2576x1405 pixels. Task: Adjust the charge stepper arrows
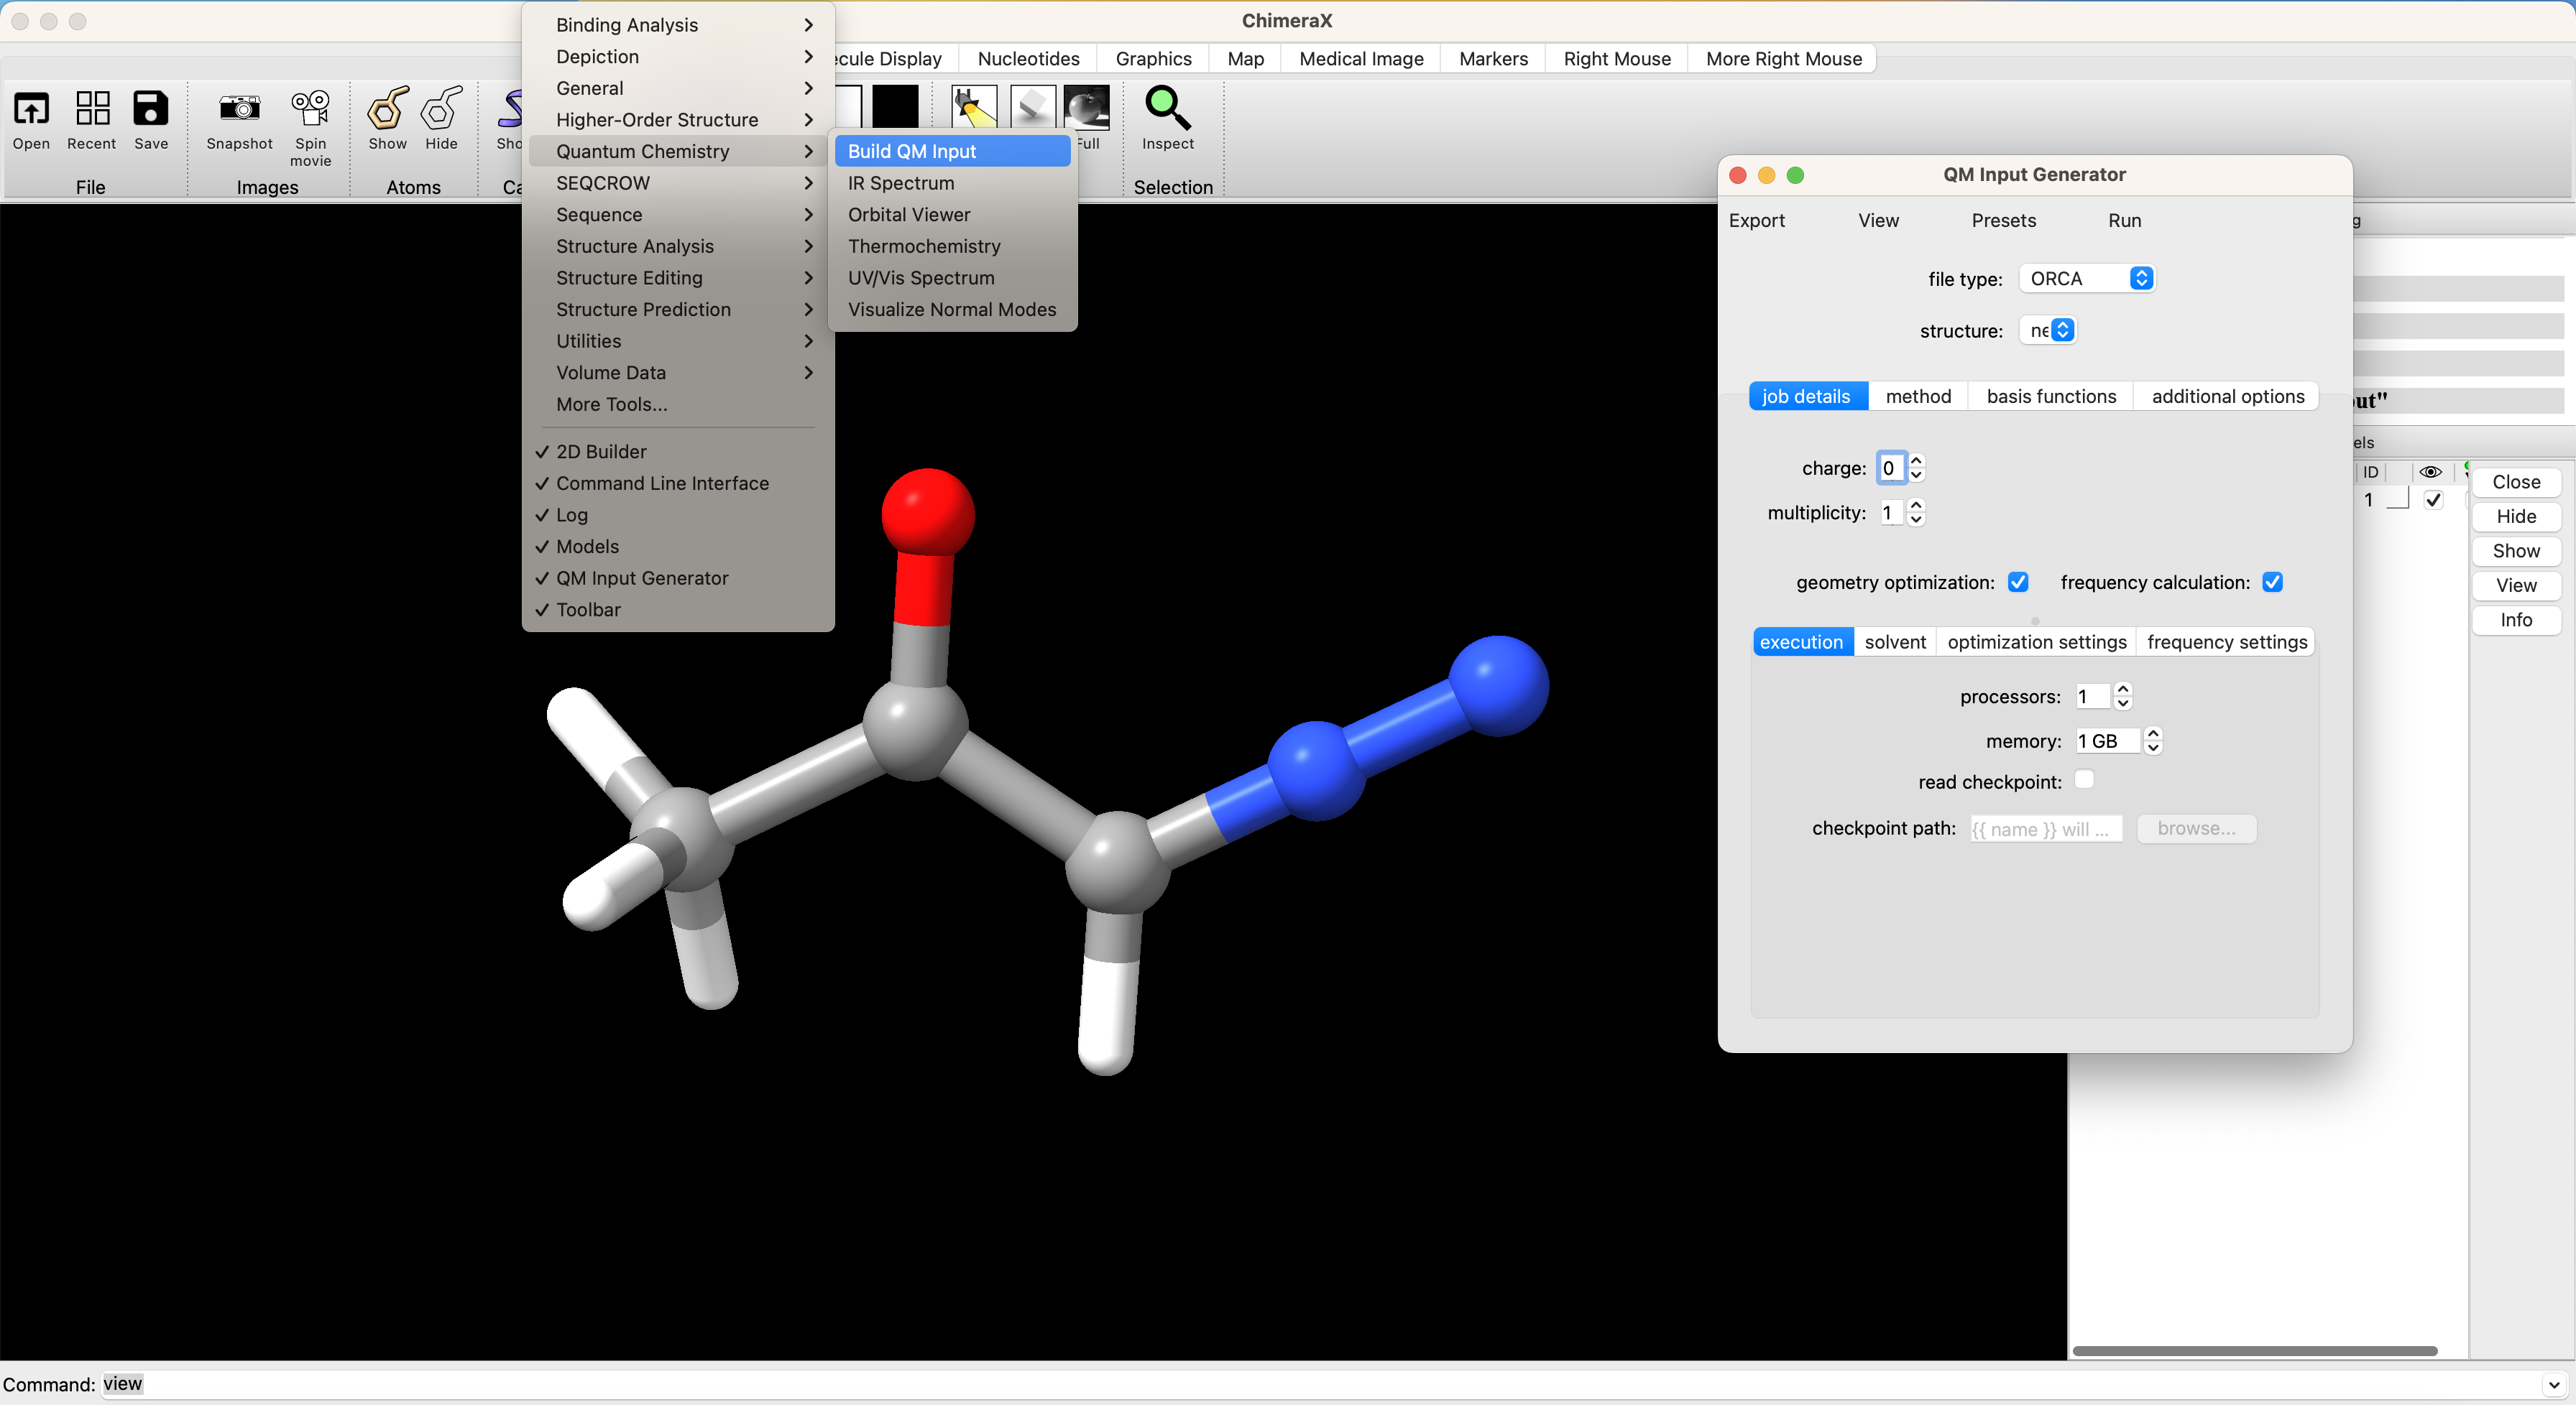[1916, 468]
